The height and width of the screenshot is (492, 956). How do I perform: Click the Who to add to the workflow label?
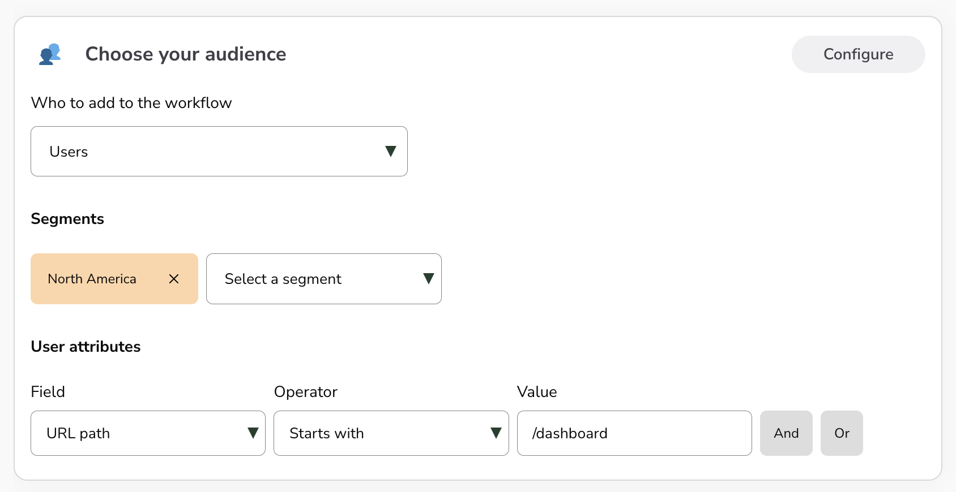tap(131, 103)
